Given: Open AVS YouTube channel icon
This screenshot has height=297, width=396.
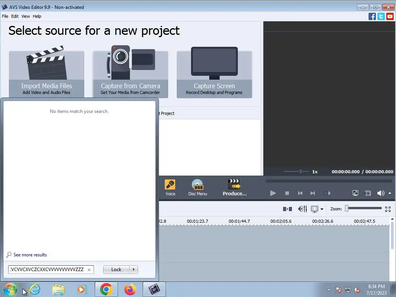Looking at the screenshot, I should pos(390,16).
